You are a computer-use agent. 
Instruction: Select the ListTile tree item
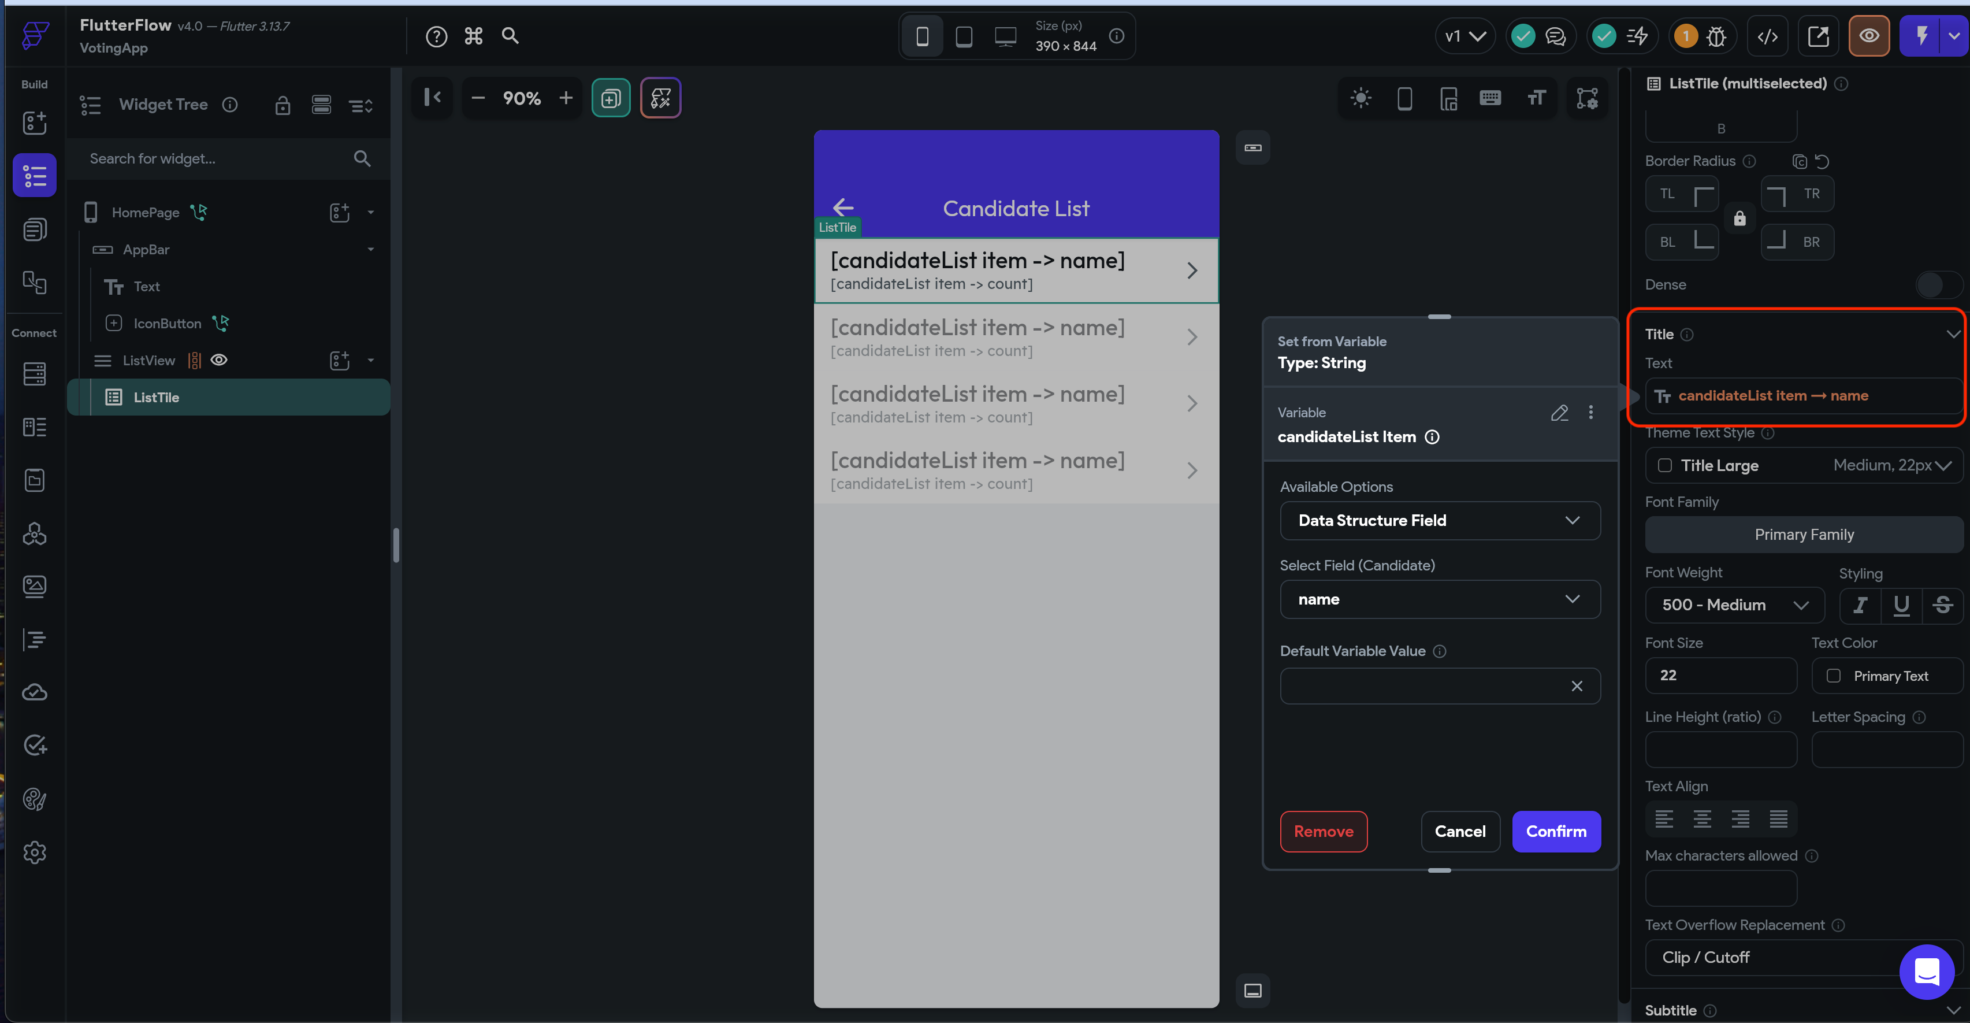point(228,397)
